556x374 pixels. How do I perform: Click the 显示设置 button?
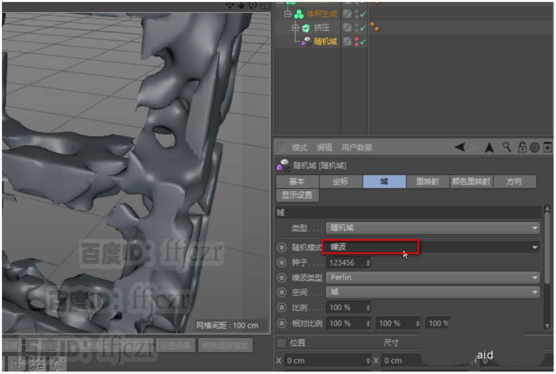[x=297, y=196]
